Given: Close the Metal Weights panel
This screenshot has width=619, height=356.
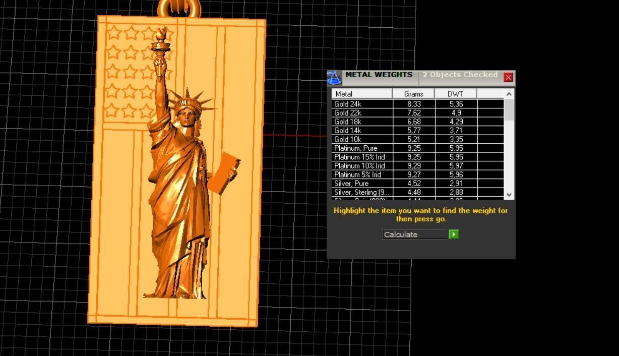Looking at the screenshot, I should (x=508, y=77).
